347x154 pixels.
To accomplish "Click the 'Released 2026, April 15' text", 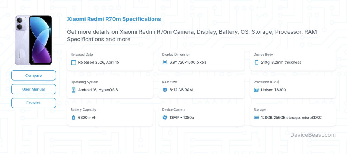I will click(x=98, y=62).
